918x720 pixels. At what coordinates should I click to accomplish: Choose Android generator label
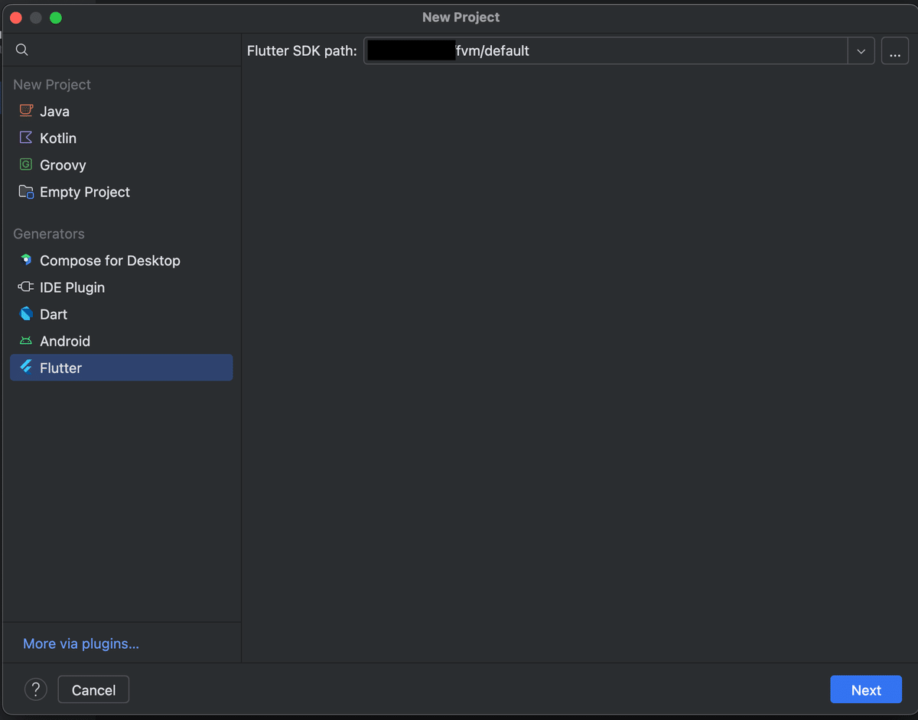[65, 341]
